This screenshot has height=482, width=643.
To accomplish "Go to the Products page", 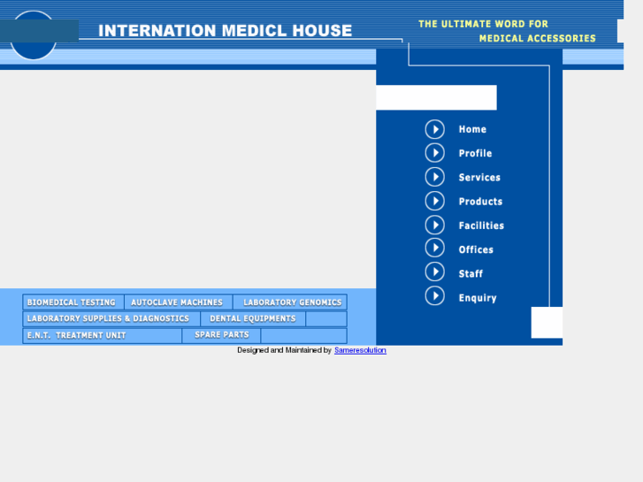I will point(480,202).
